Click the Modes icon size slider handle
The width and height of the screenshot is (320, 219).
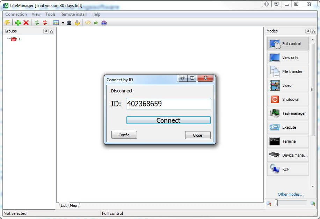[x=276, y=203]
